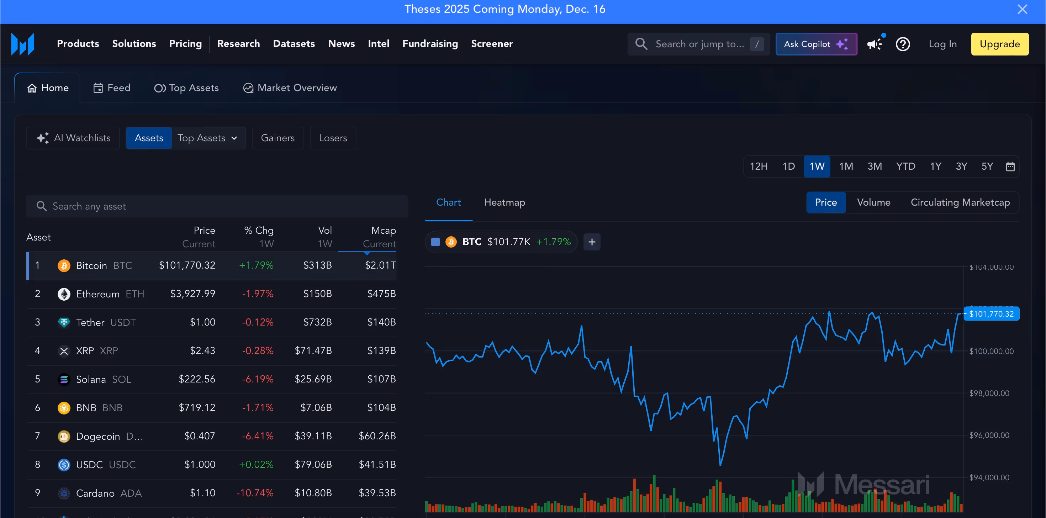This screenshot has width=1046, height=518.
Task: Select the 1D timeframe
Action: click(x=788, y=166)
